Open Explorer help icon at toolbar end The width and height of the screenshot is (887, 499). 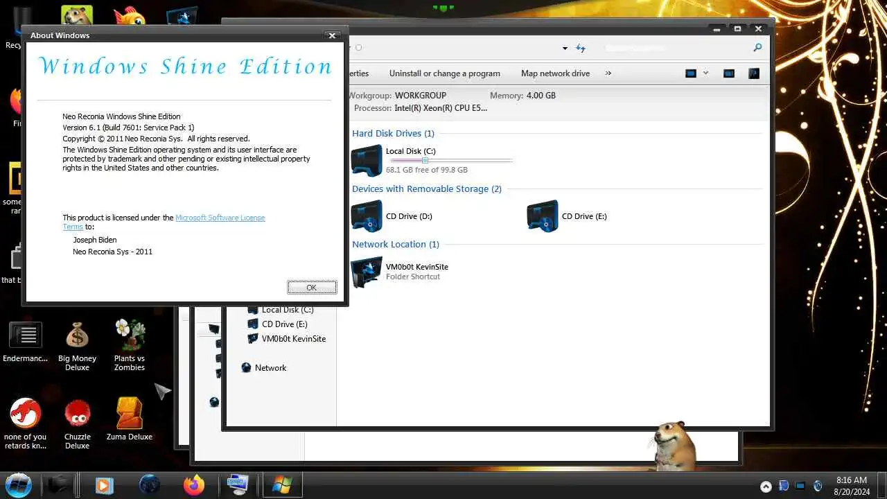pyautogui.click(x=754, y=73)
